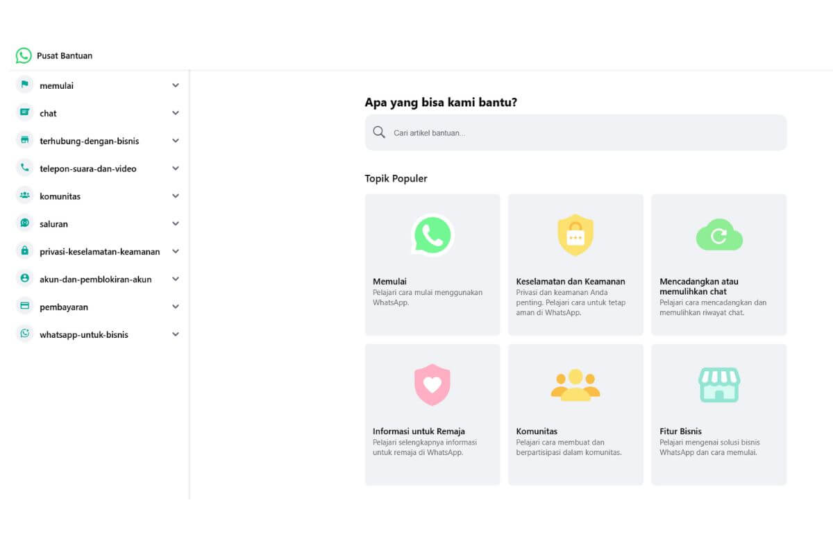The width and height of the screenshot is (833, 555).
Task: Click the phone icon for telepon-suara-dan-video
Action: click(x=25, y=168)
